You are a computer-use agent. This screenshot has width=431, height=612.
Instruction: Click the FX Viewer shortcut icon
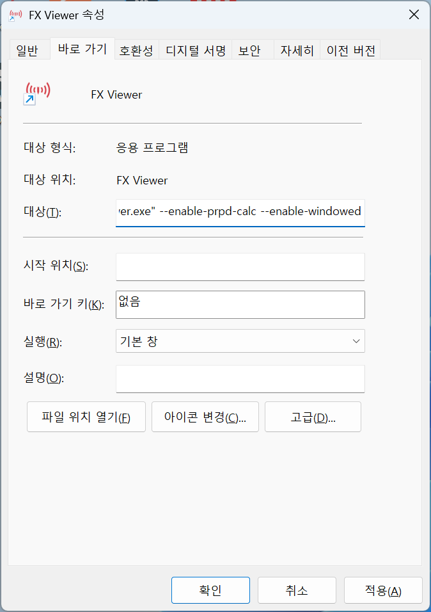point(37,93)
